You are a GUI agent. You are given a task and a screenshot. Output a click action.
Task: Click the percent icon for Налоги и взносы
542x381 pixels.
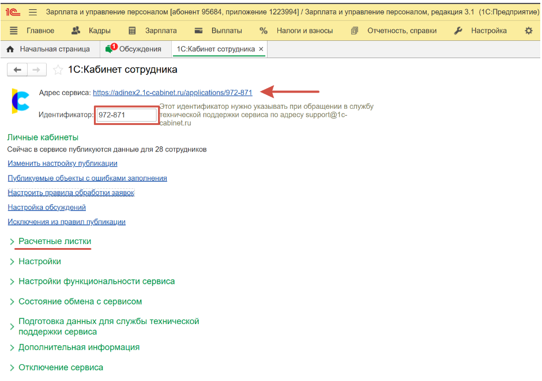[x=264, y=31]
